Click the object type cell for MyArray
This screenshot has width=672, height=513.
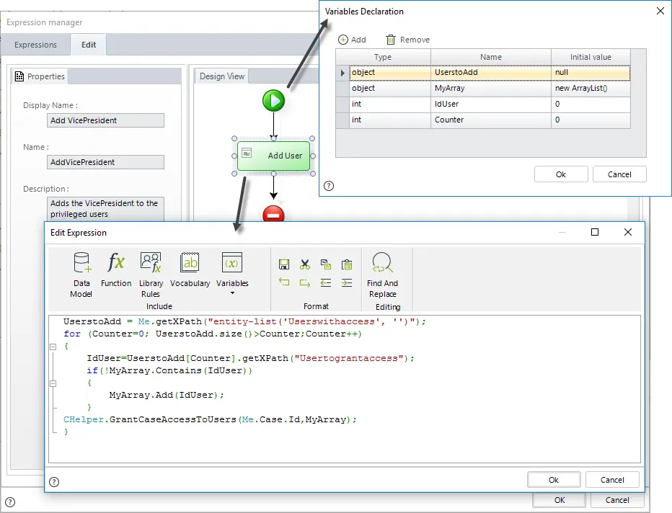(389, 88)
